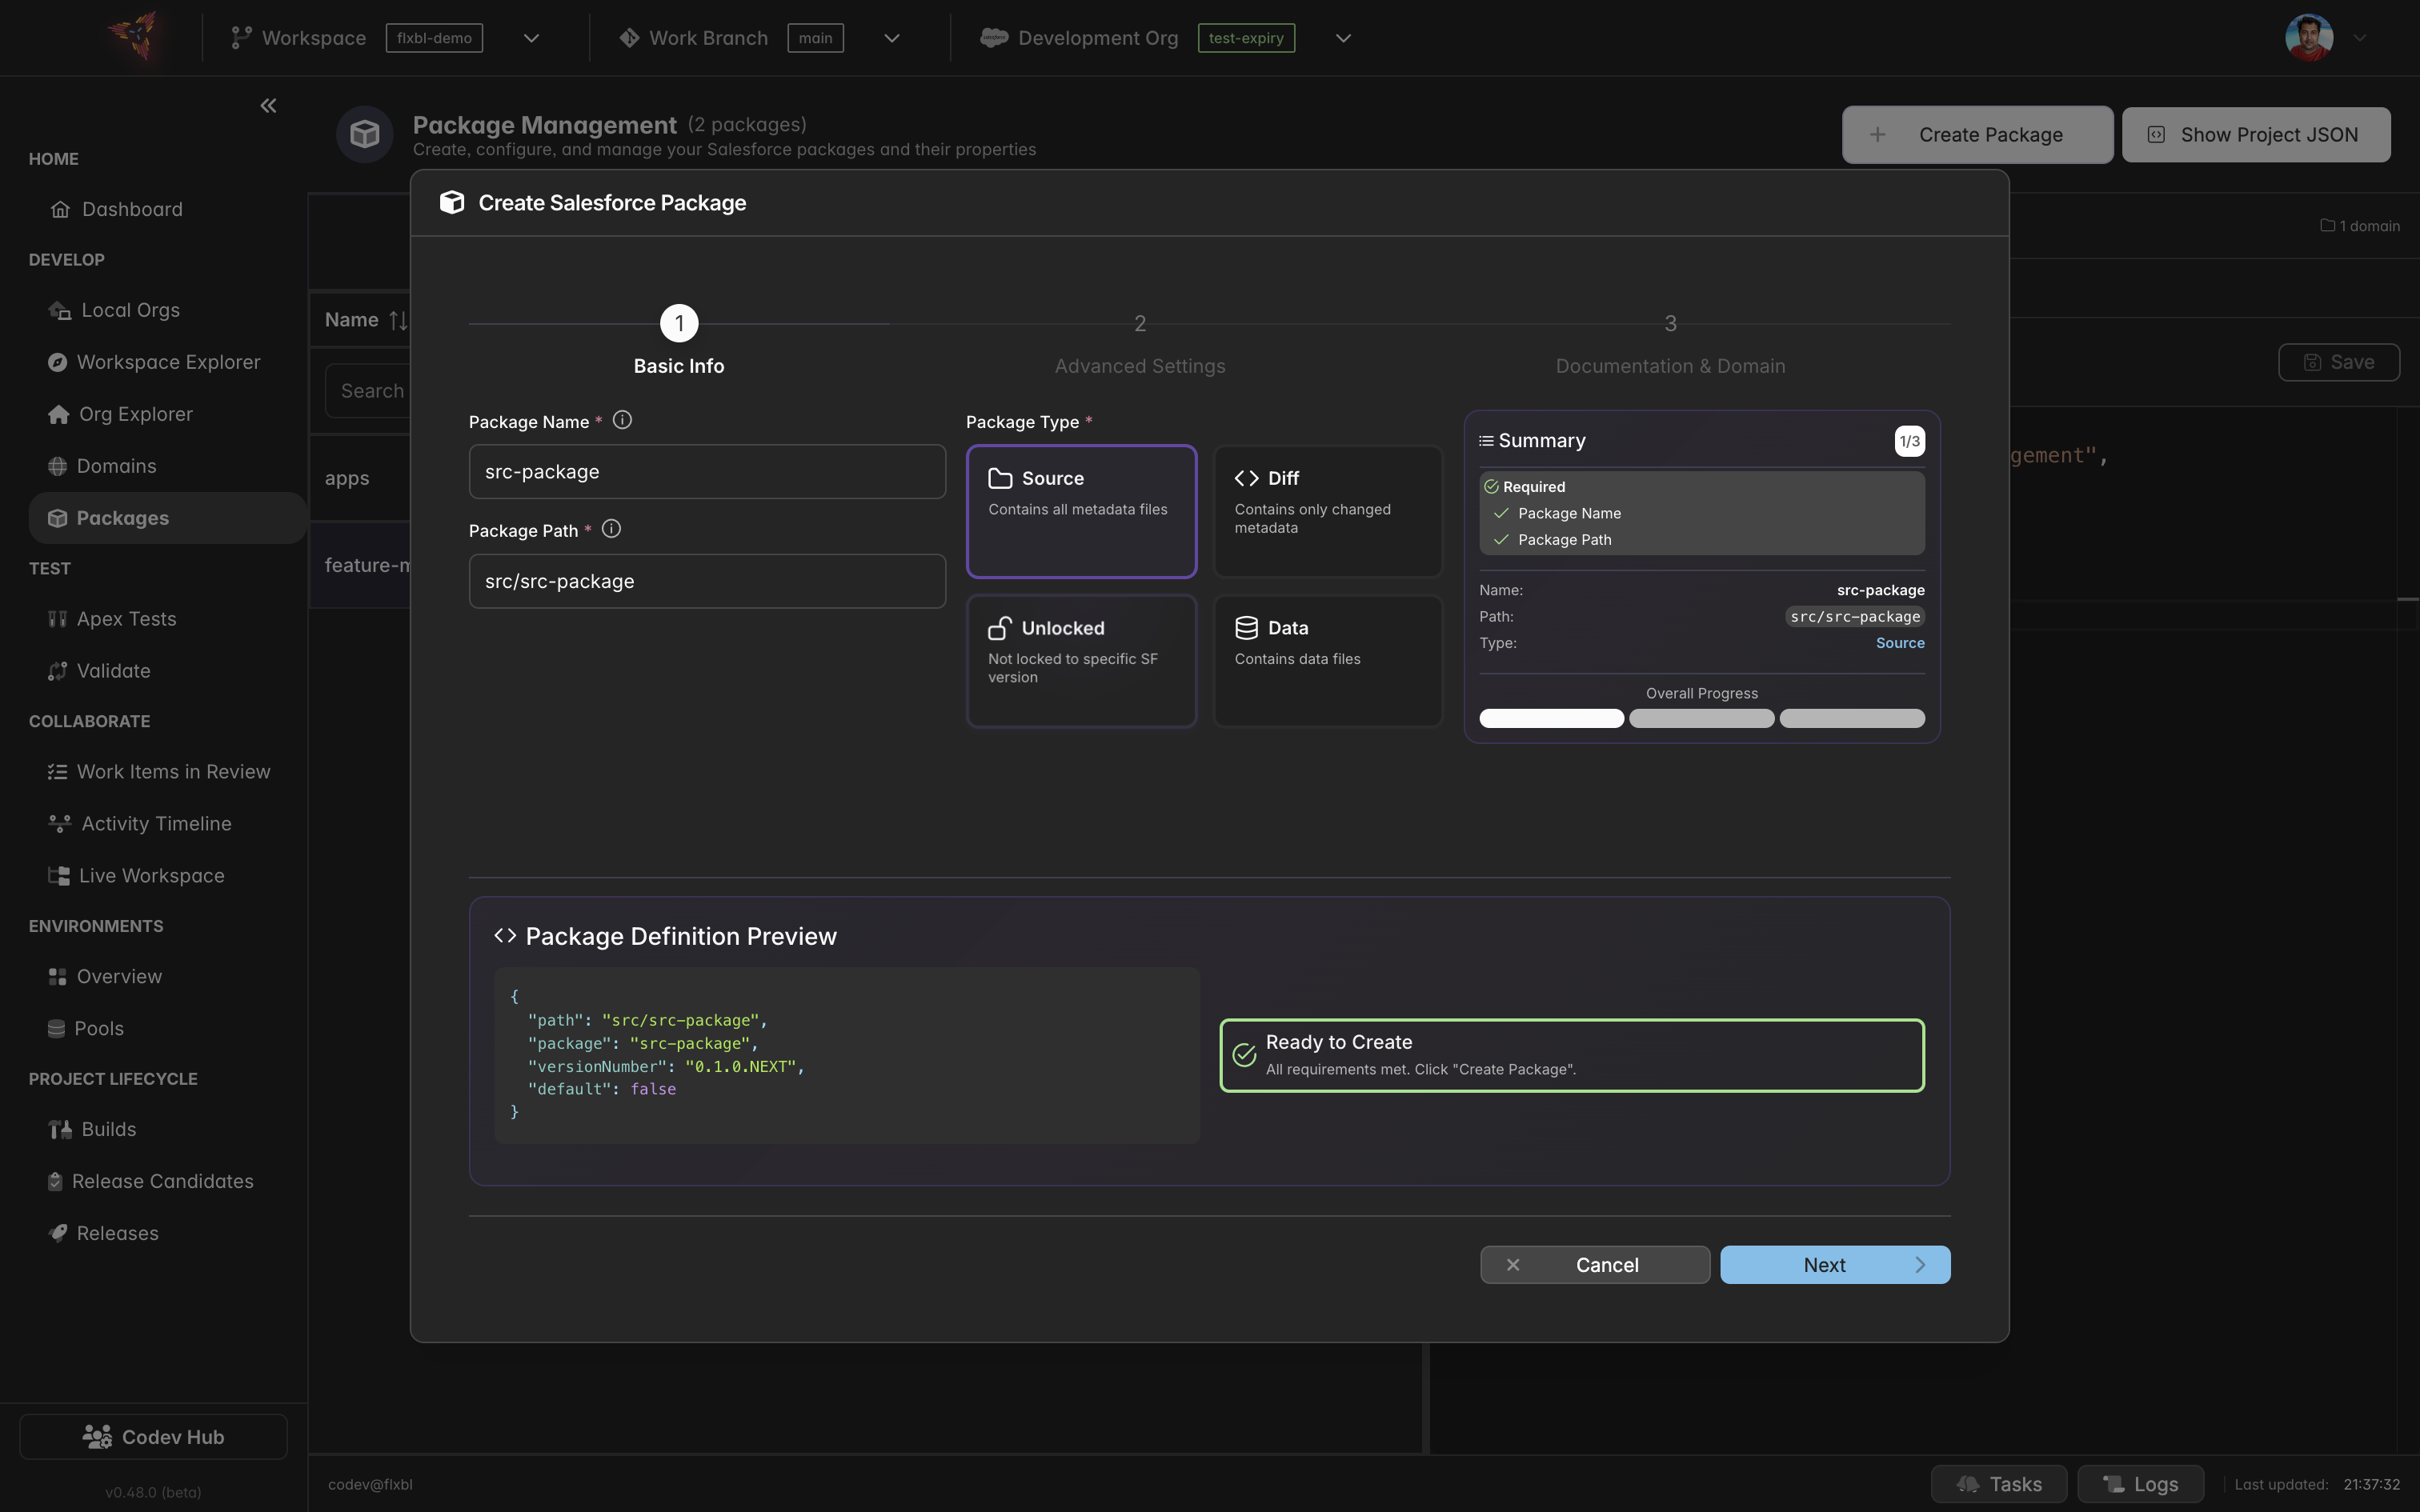Open Packages in the sidebar
The image size is (2420, 1512).
click(167, 518)
